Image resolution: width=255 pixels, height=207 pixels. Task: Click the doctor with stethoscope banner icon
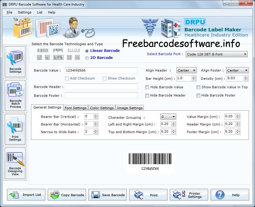79,28
